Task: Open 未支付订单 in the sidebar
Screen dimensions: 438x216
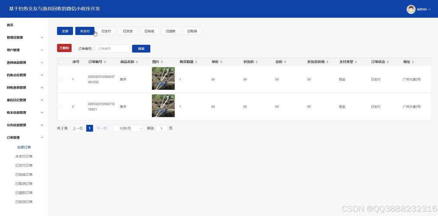Action: coord(24,156)
